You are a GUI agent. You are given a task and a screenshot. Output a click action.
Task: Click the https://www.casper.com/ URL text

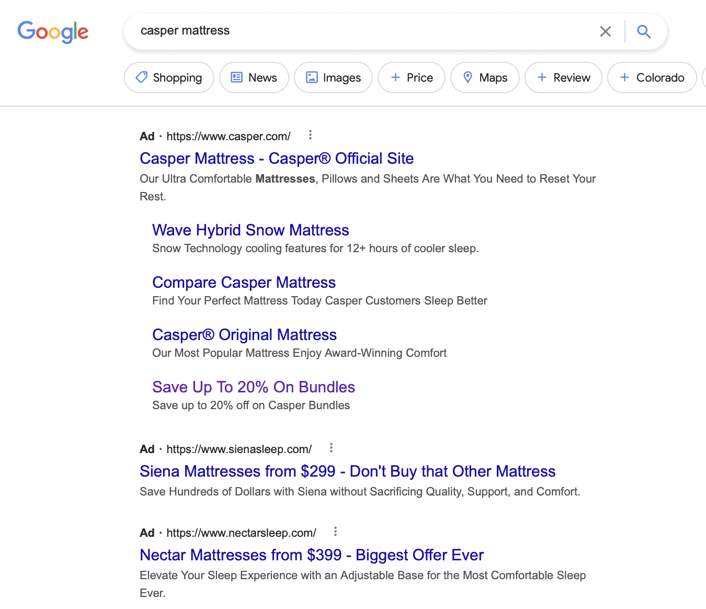[x=229, y=137]
